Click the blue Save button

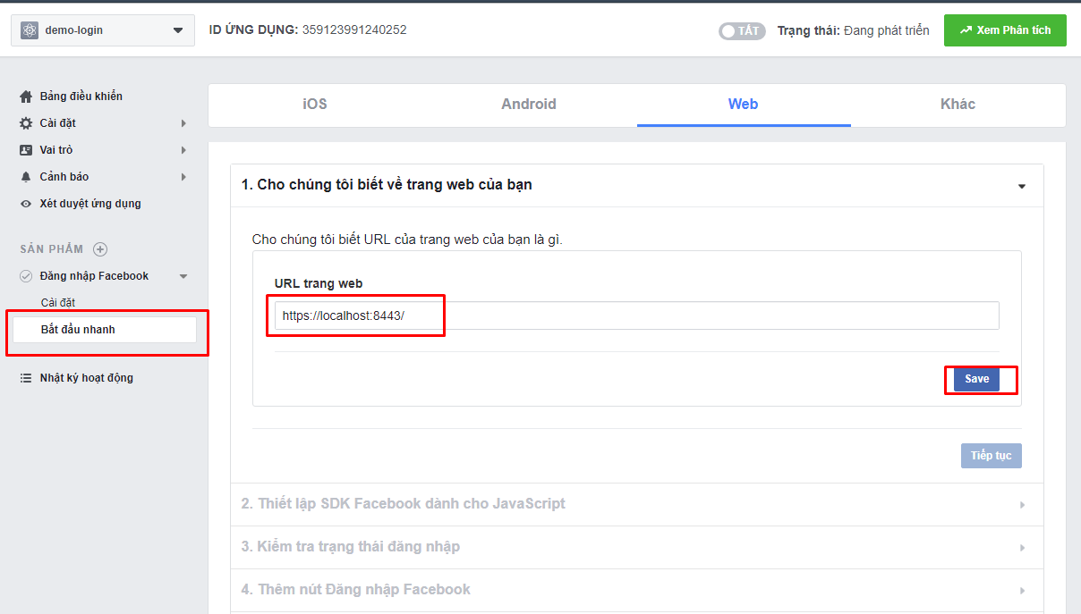pos(977,379)
